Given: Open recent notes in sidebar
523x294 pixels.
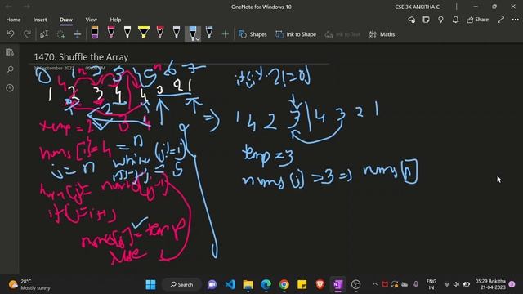Looking at the screenshot, I should (x=10, y=87).
